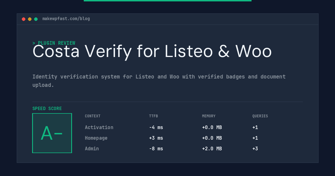Image resolution: width=335 pixels, height=176 pixels.
Task: Click the A- speed score badge
Action: click(52, 133)
